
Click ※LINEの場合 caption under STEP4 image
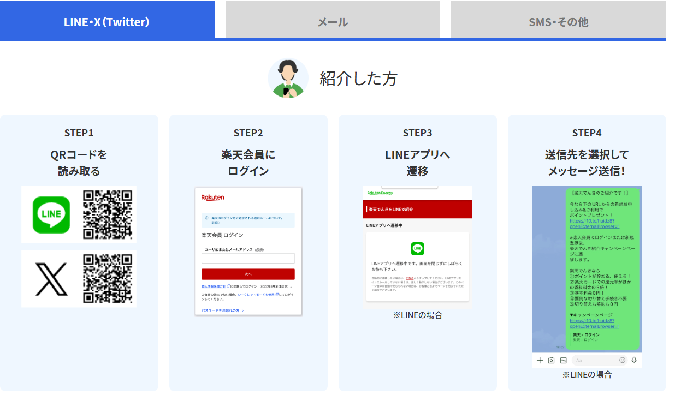coord(587,375)
